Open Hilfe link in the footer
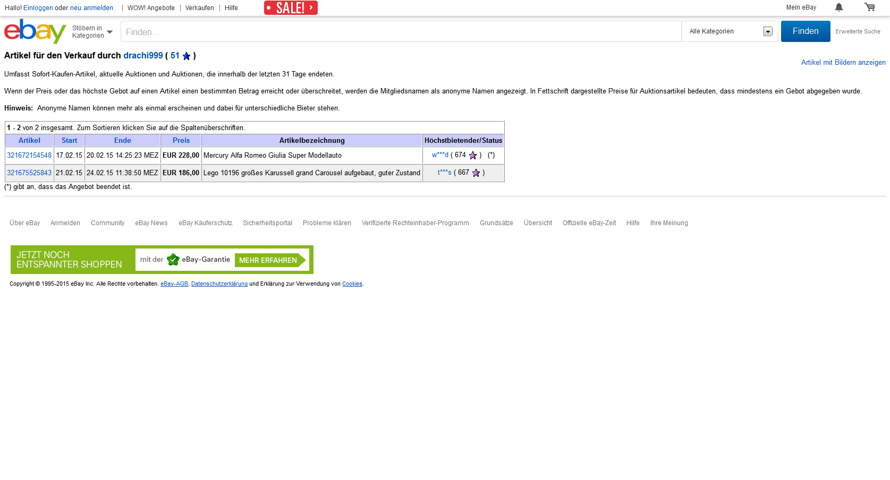This screenshot has height=480, width=890. pos(633,223)
